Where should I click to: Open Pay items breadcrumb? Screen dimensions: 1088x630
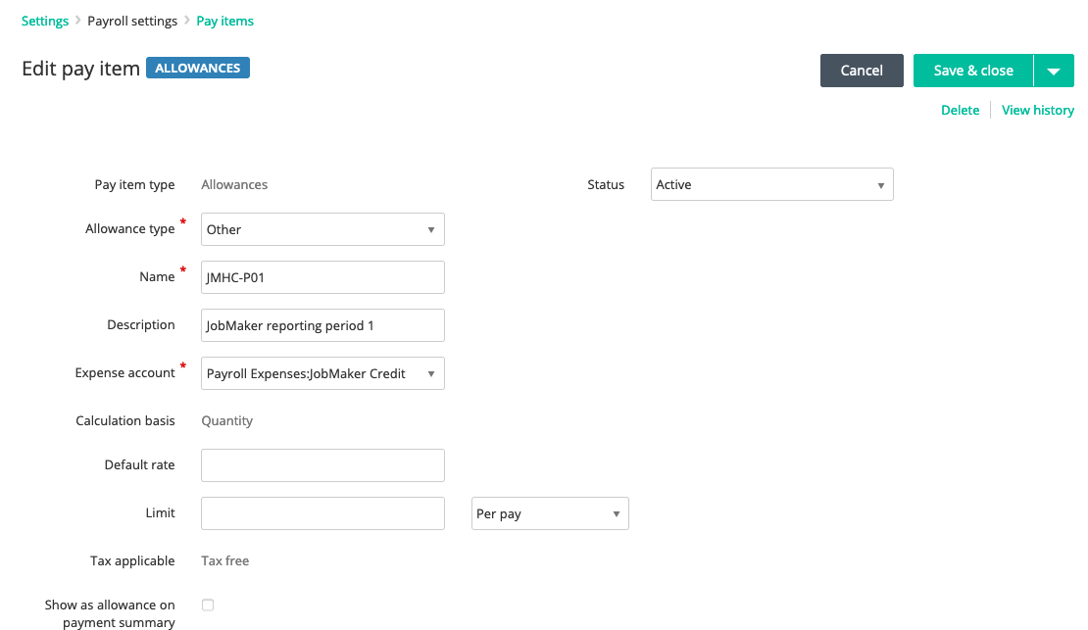coord(224,21)
